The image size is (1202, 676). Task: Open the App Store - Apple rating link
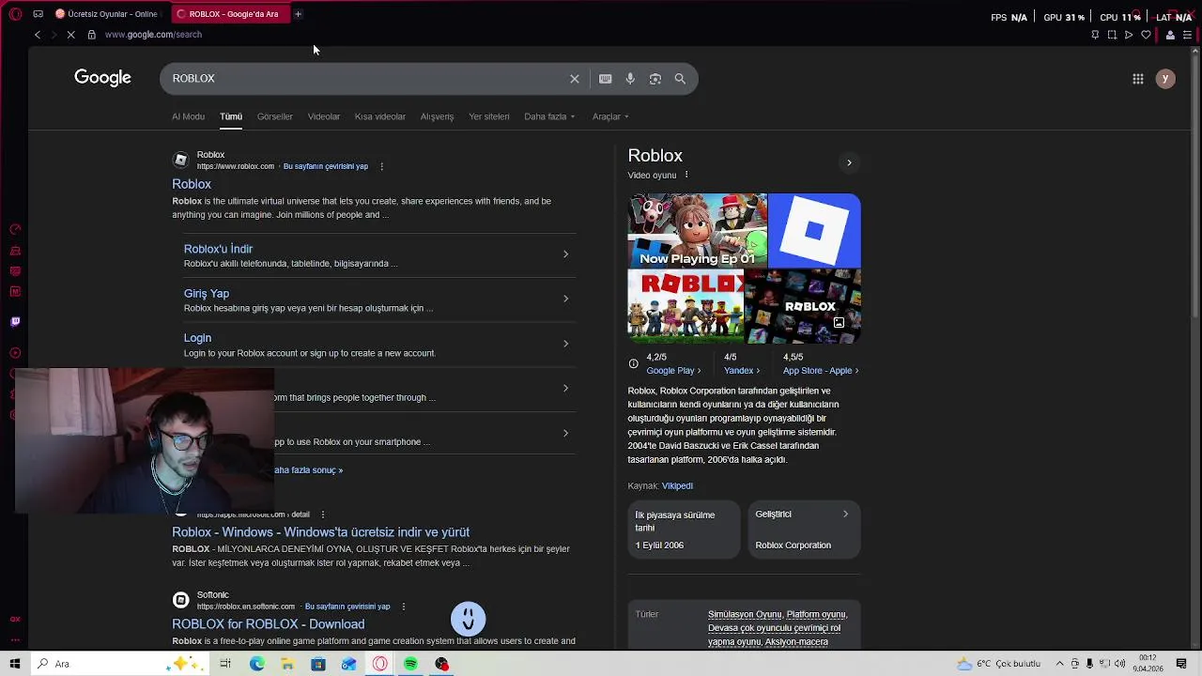pyautogui.click(x=821, y=371)
